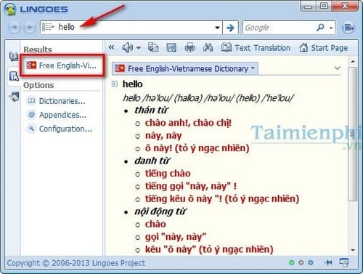
Task: Collapse the sidebar with double chevron
Action: 111,47
